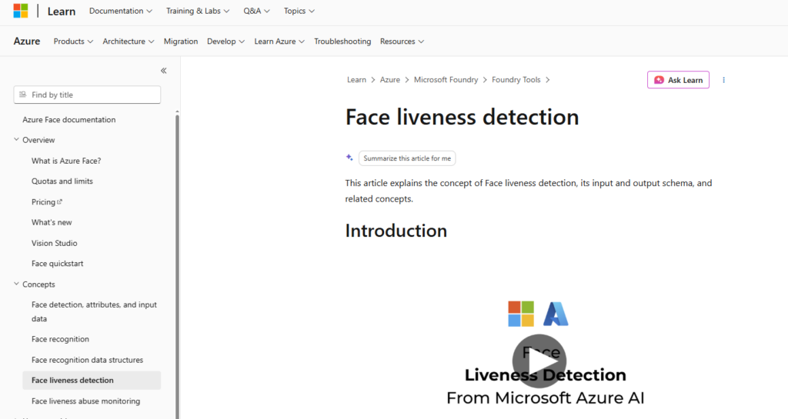This screenshot has height=419, width=788.
Task: Play the Liveness Detection video
Action: (539, 361)
